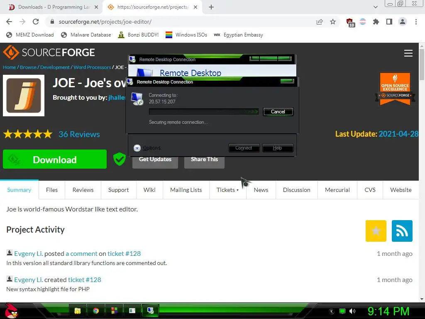Open the Bonzi BUDDY! bookmark
This screenshot has height=319, width=425.
point(138,35)
